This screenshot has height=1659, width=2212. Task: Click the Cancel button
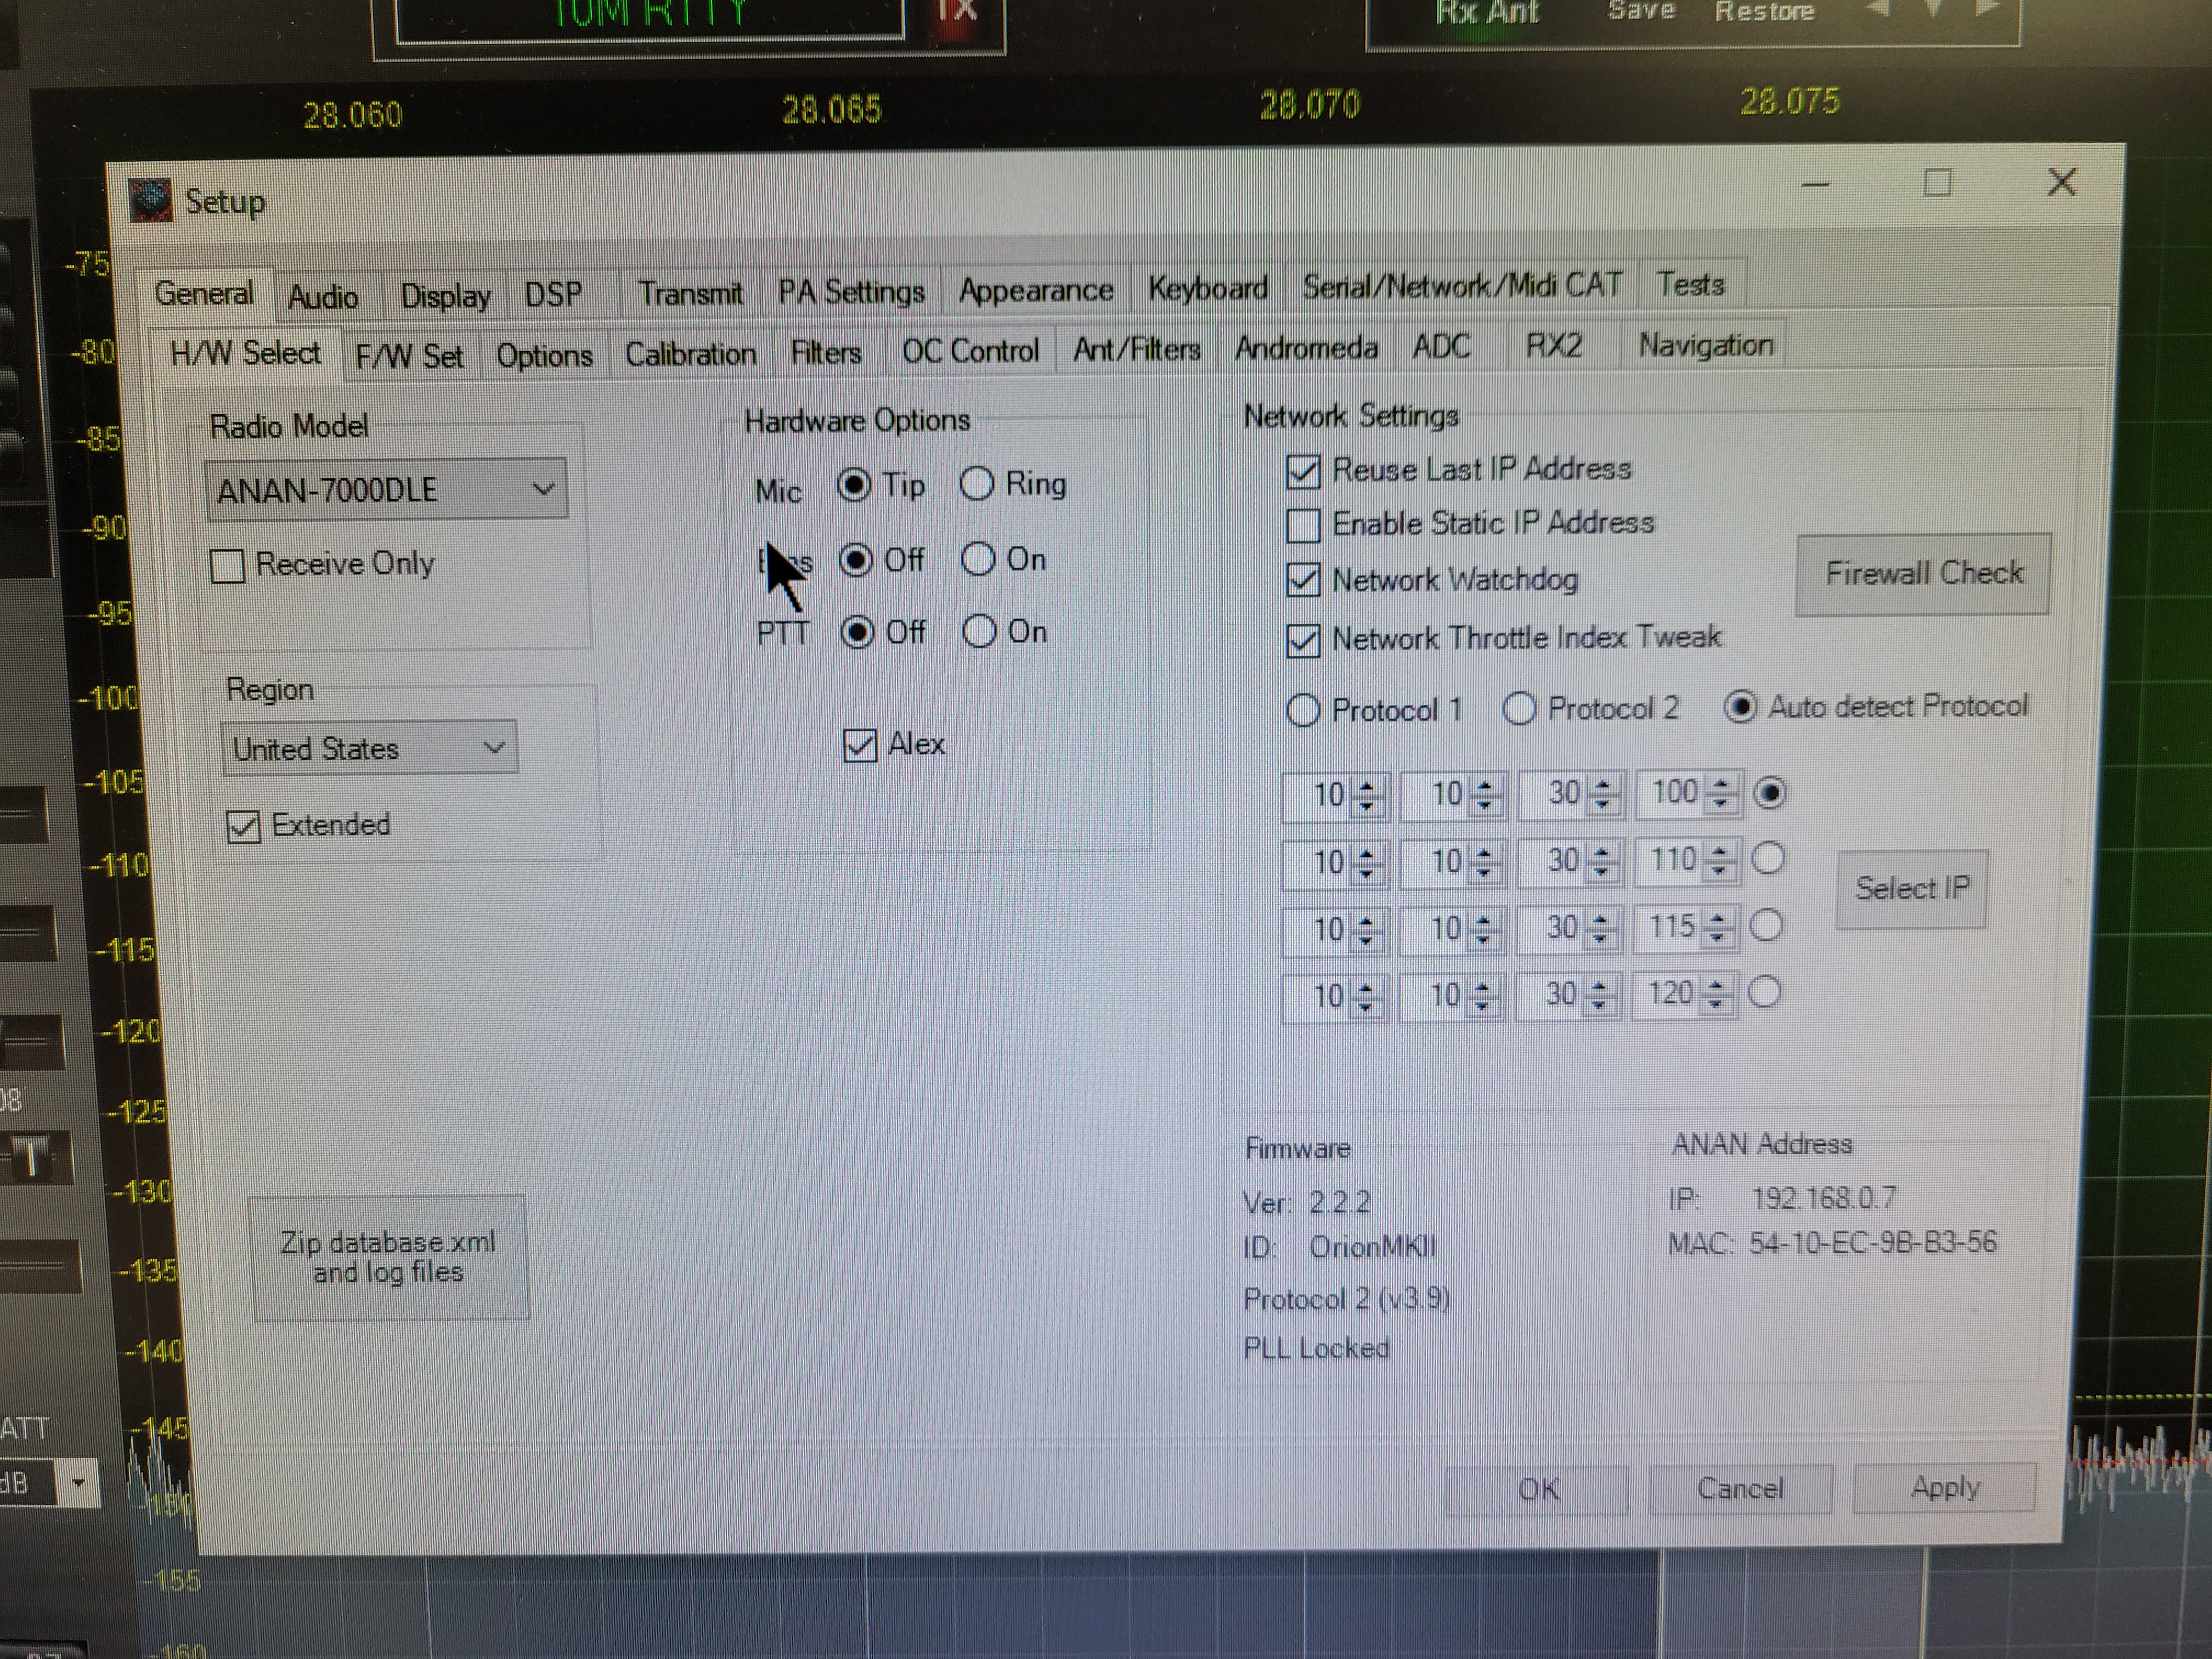pos(1740,1489)
